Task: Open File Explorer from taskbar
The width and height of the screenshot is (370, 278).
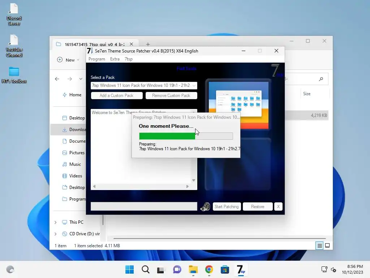Action: pyautogui.click(x=193, y=269)
